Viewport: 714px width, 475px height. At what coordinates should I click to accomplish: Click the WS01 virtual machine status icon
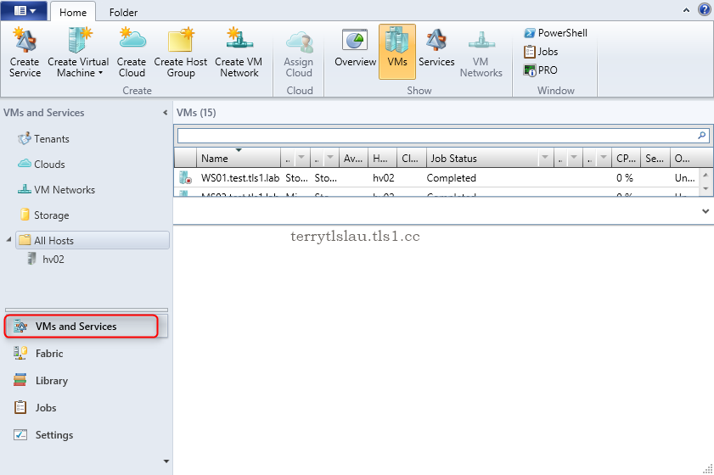click(x=185, y=177)
